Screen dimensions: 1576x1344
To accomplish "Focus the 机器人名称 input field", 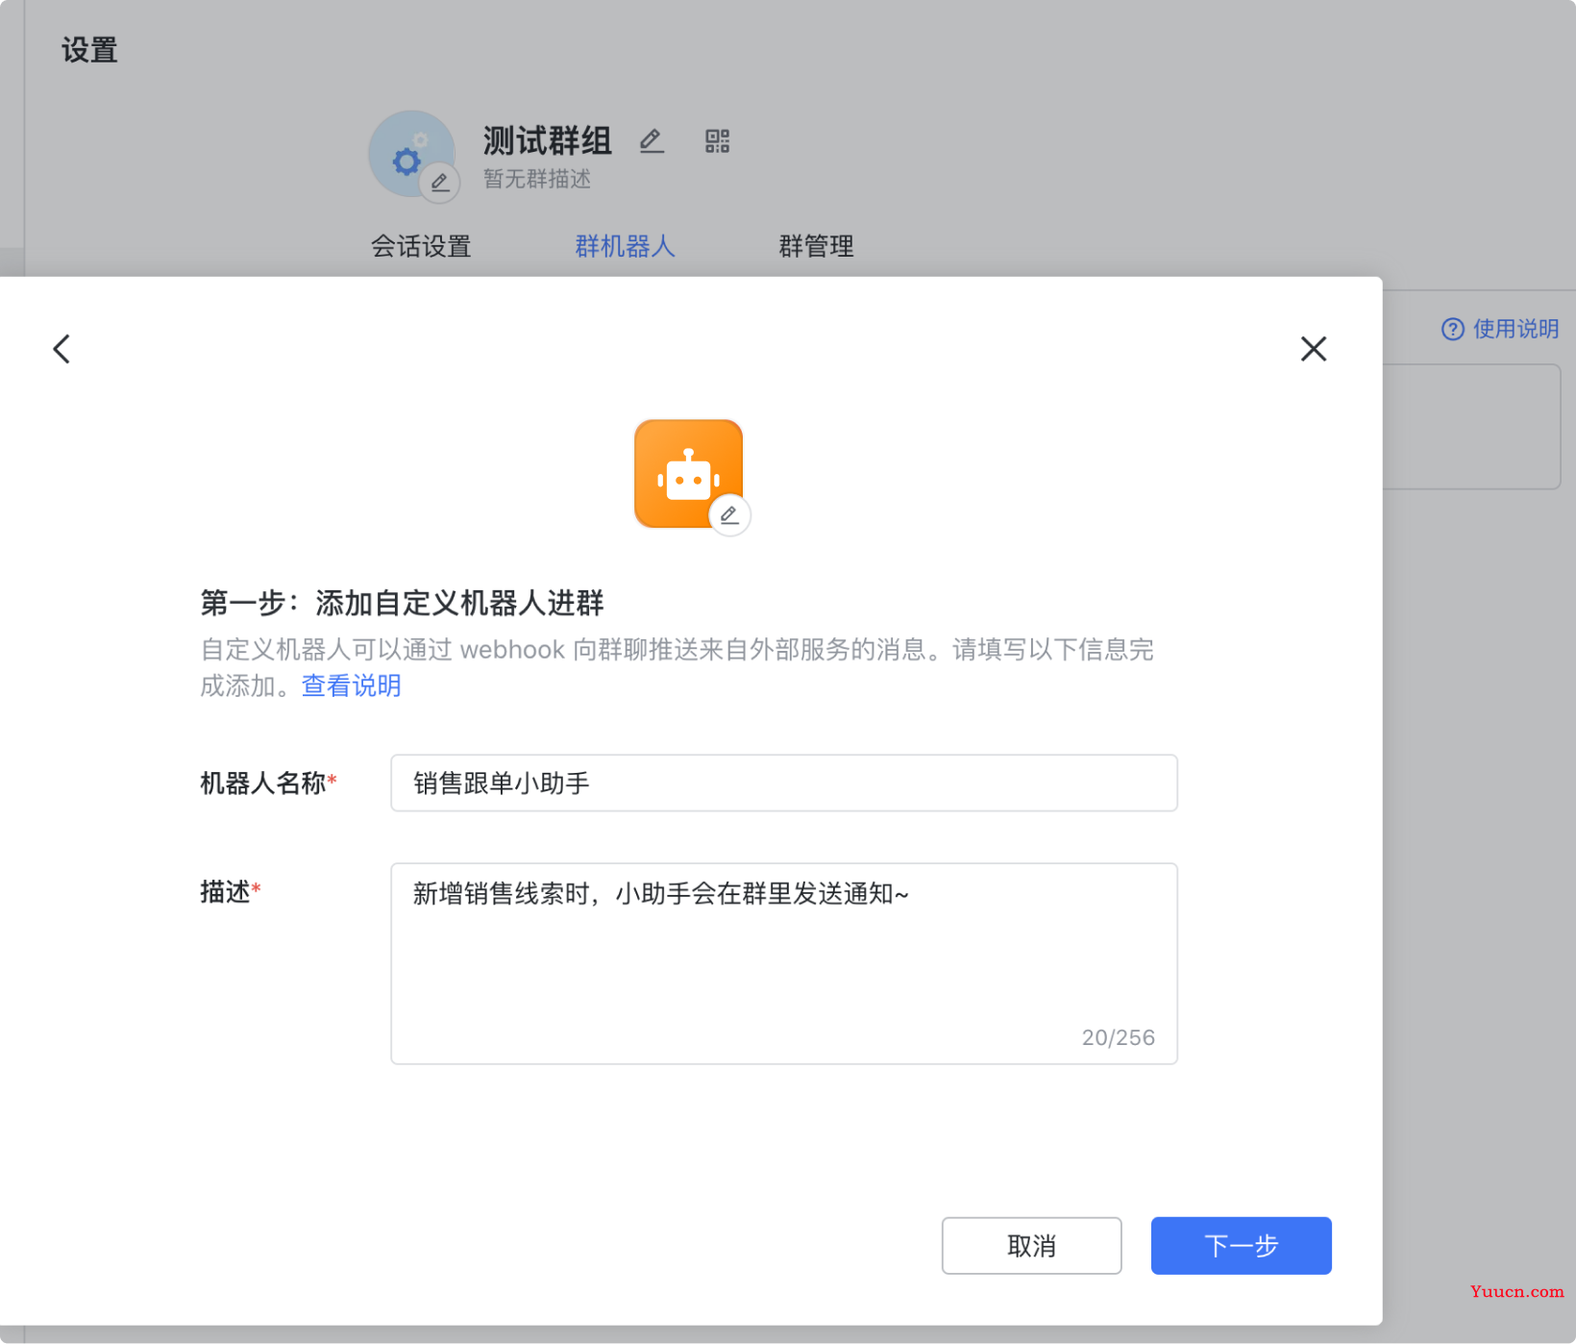I will 783,784.
